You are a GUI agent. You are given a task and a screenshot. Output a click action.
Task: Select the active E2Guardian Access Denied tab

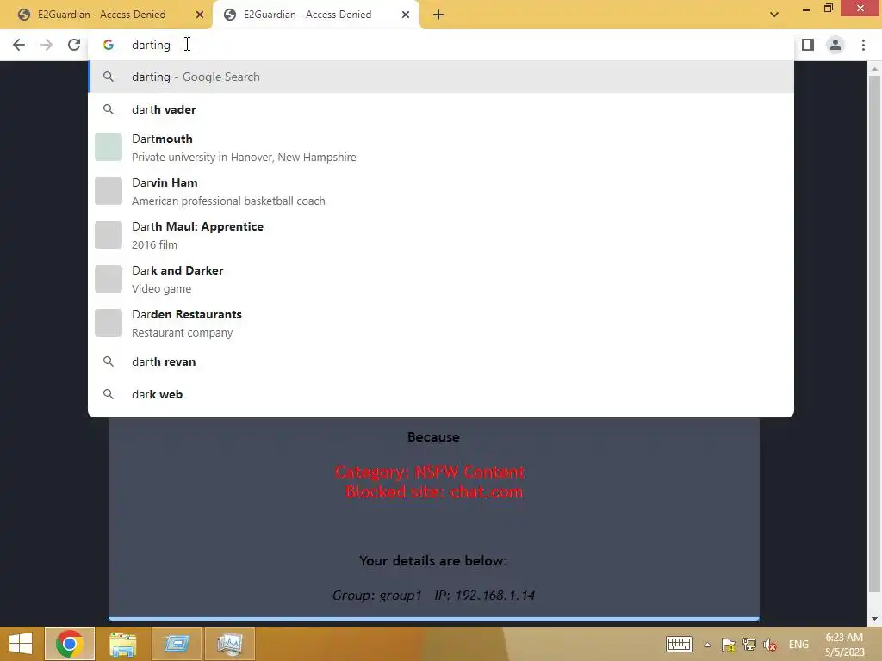pos(307,15)
